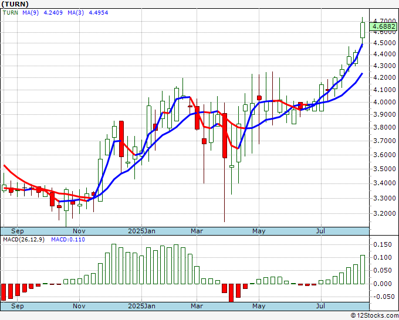
Task: Click the (TURN) chart title
Action: (15, 4)
